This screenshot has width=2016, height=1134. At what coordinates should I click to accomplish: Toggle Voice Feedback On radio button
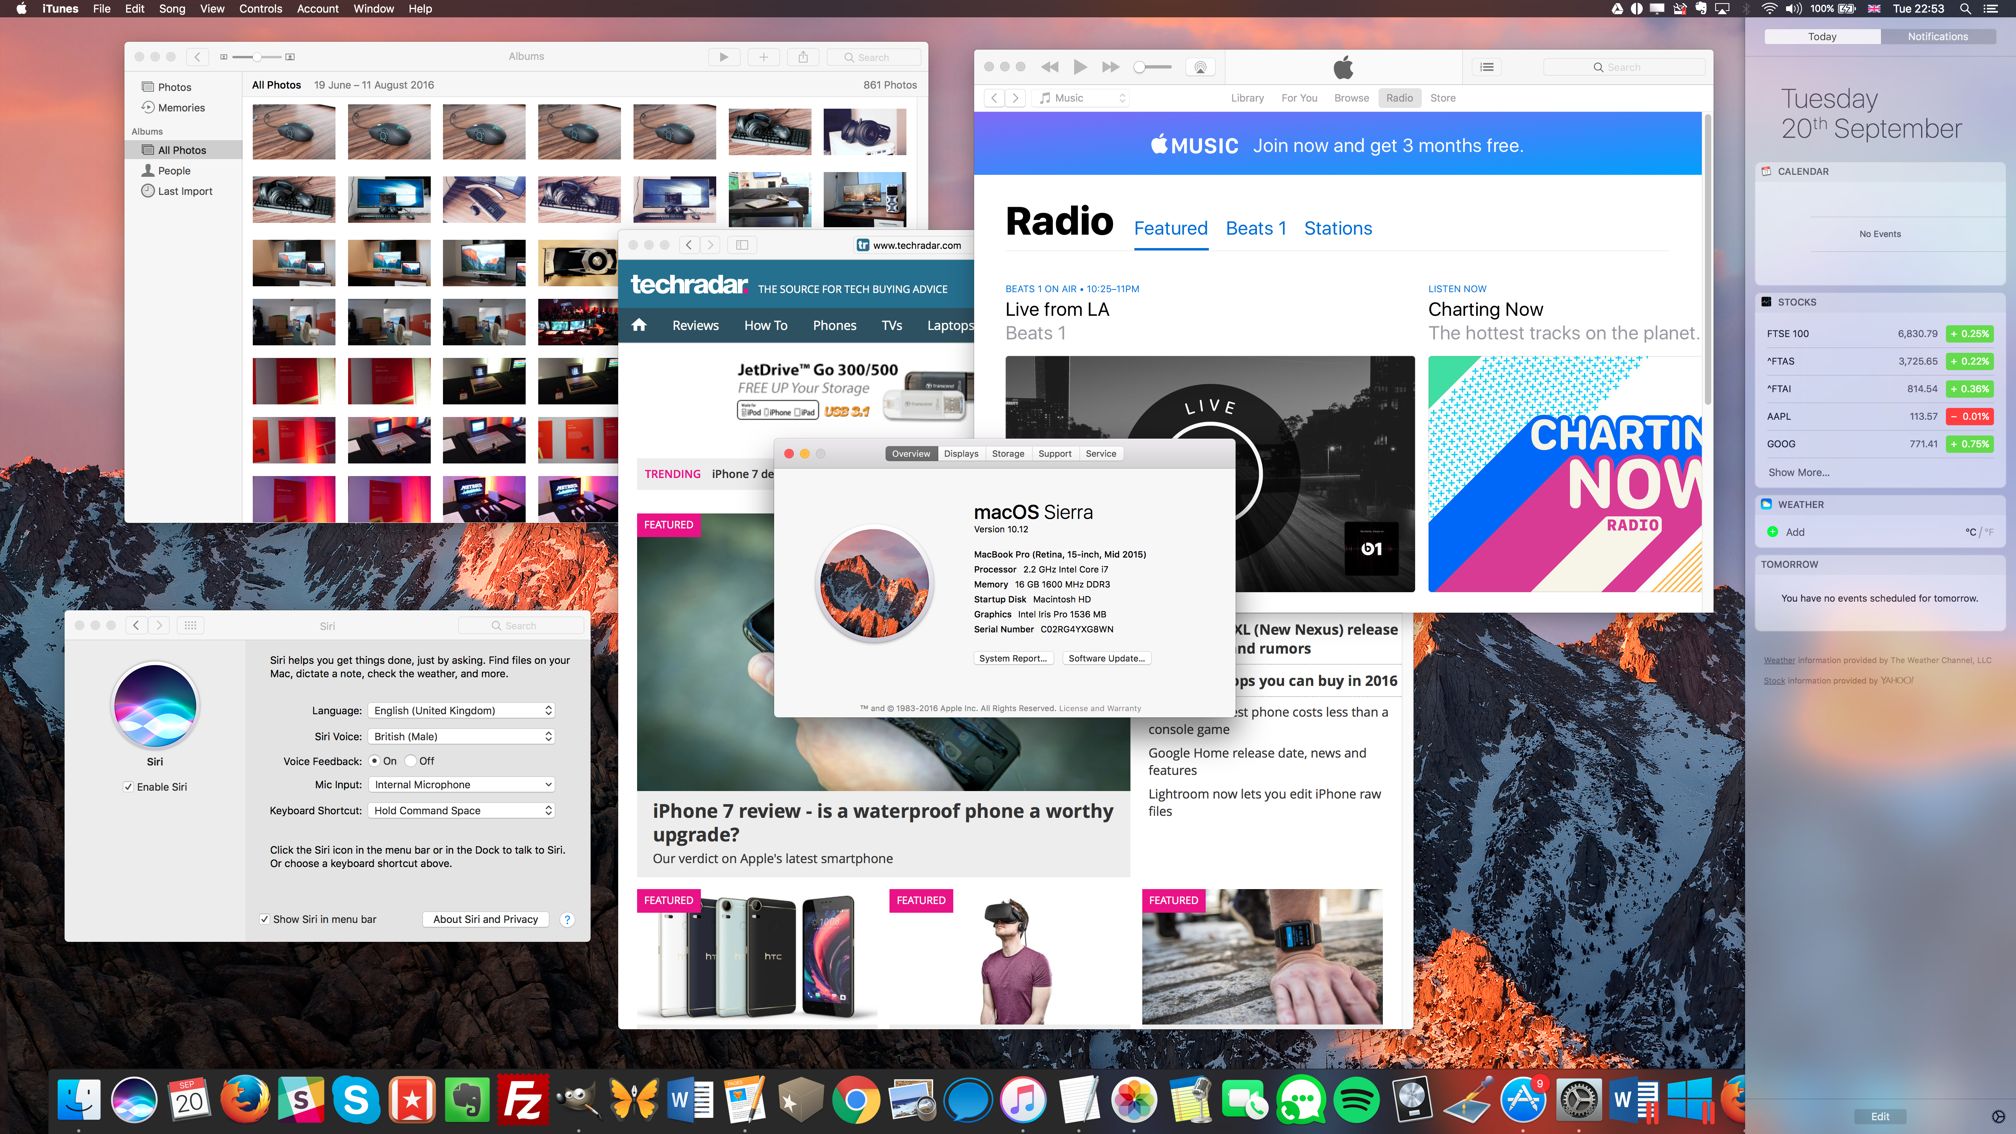(x=375, y=760)
